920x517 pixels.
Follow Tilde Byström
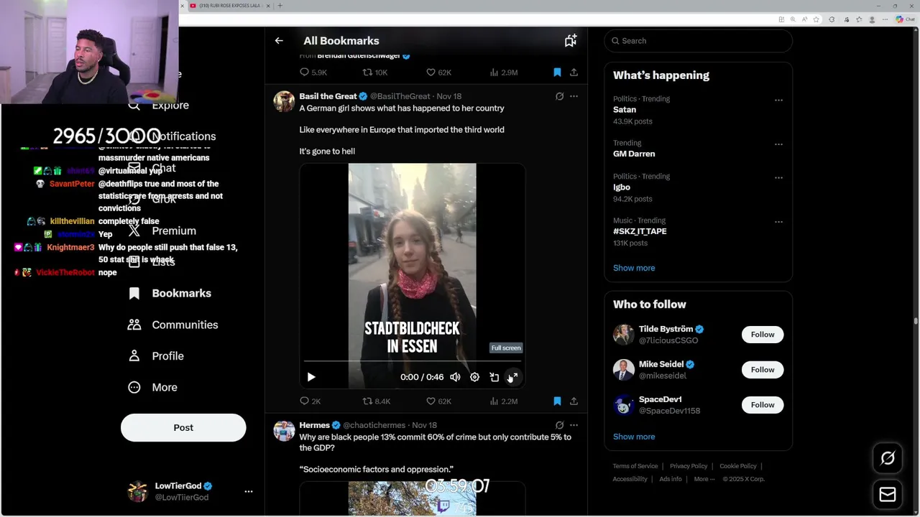[763, 335]
